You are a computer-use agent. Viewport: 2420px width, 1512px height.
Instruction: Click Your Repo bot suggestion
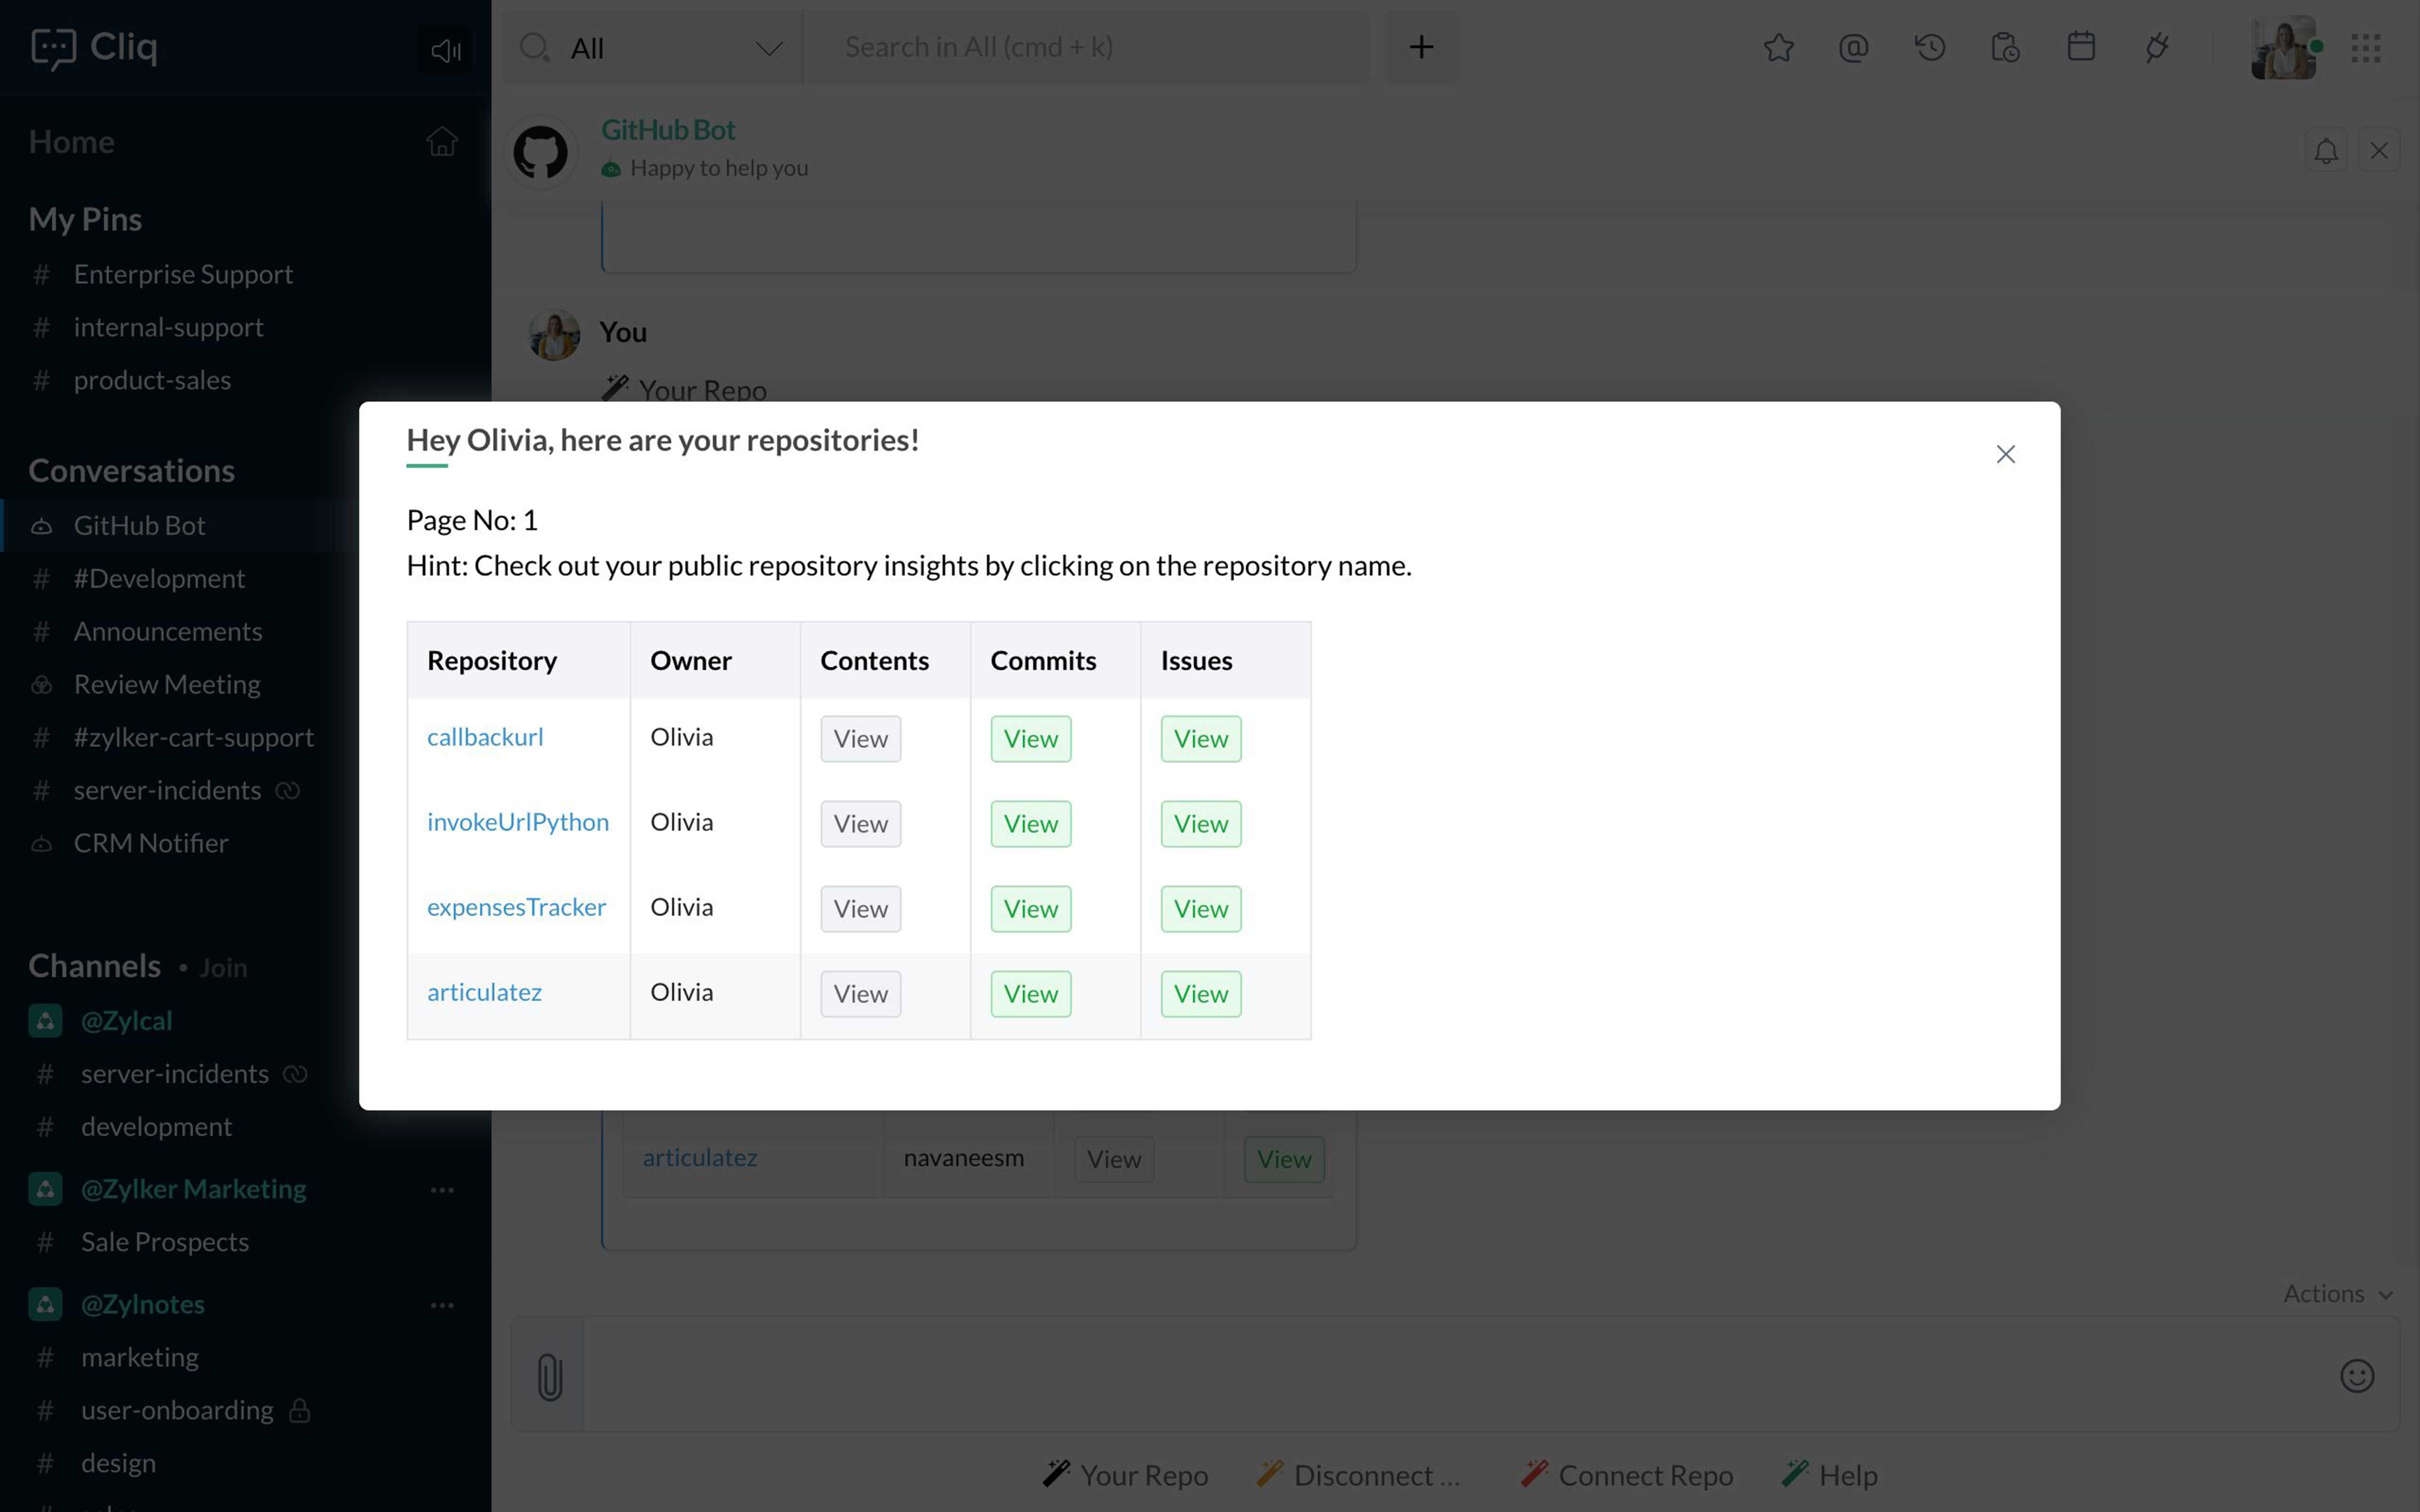(1125, 1475)
